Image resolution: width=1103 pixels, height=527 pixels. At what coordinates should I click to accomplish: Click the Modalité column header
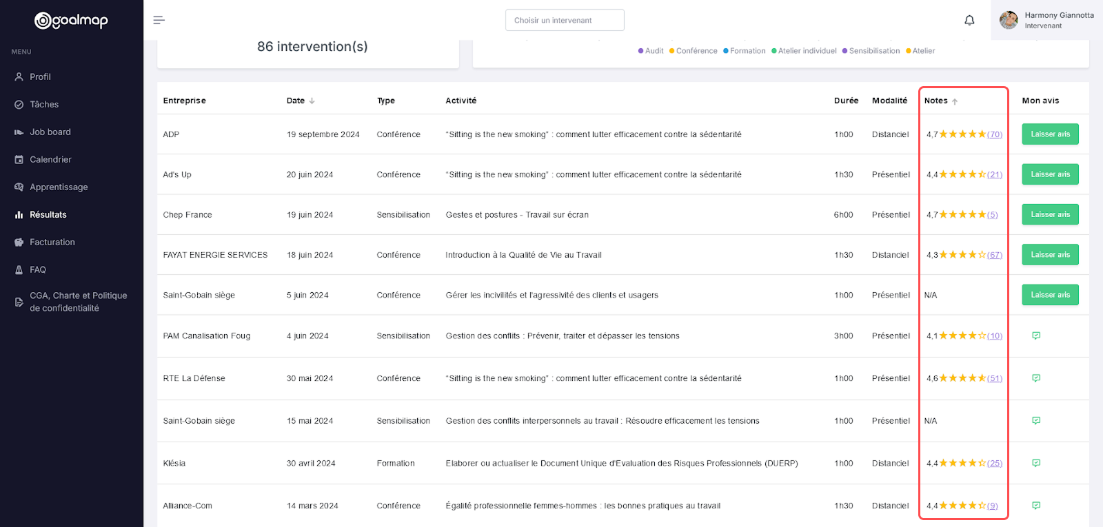coord(890,101)
